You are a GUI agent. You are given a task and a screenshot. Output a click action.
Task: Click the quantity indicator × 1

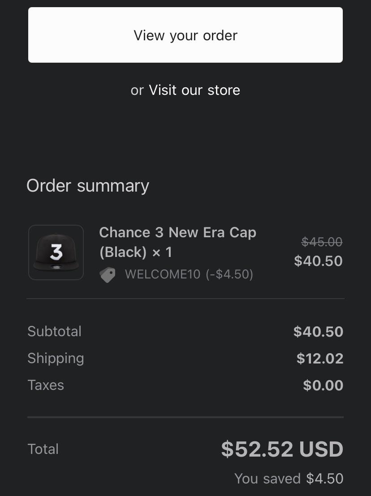[160, 252]
